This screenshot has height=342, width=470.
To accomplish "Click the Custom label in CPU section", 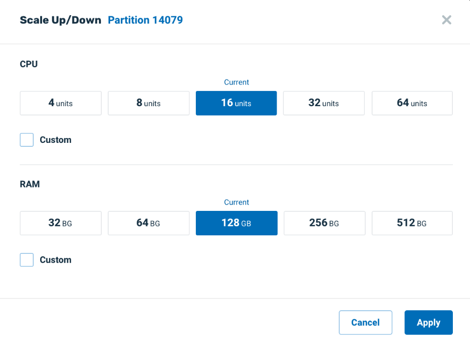I will tap(55, 140).
